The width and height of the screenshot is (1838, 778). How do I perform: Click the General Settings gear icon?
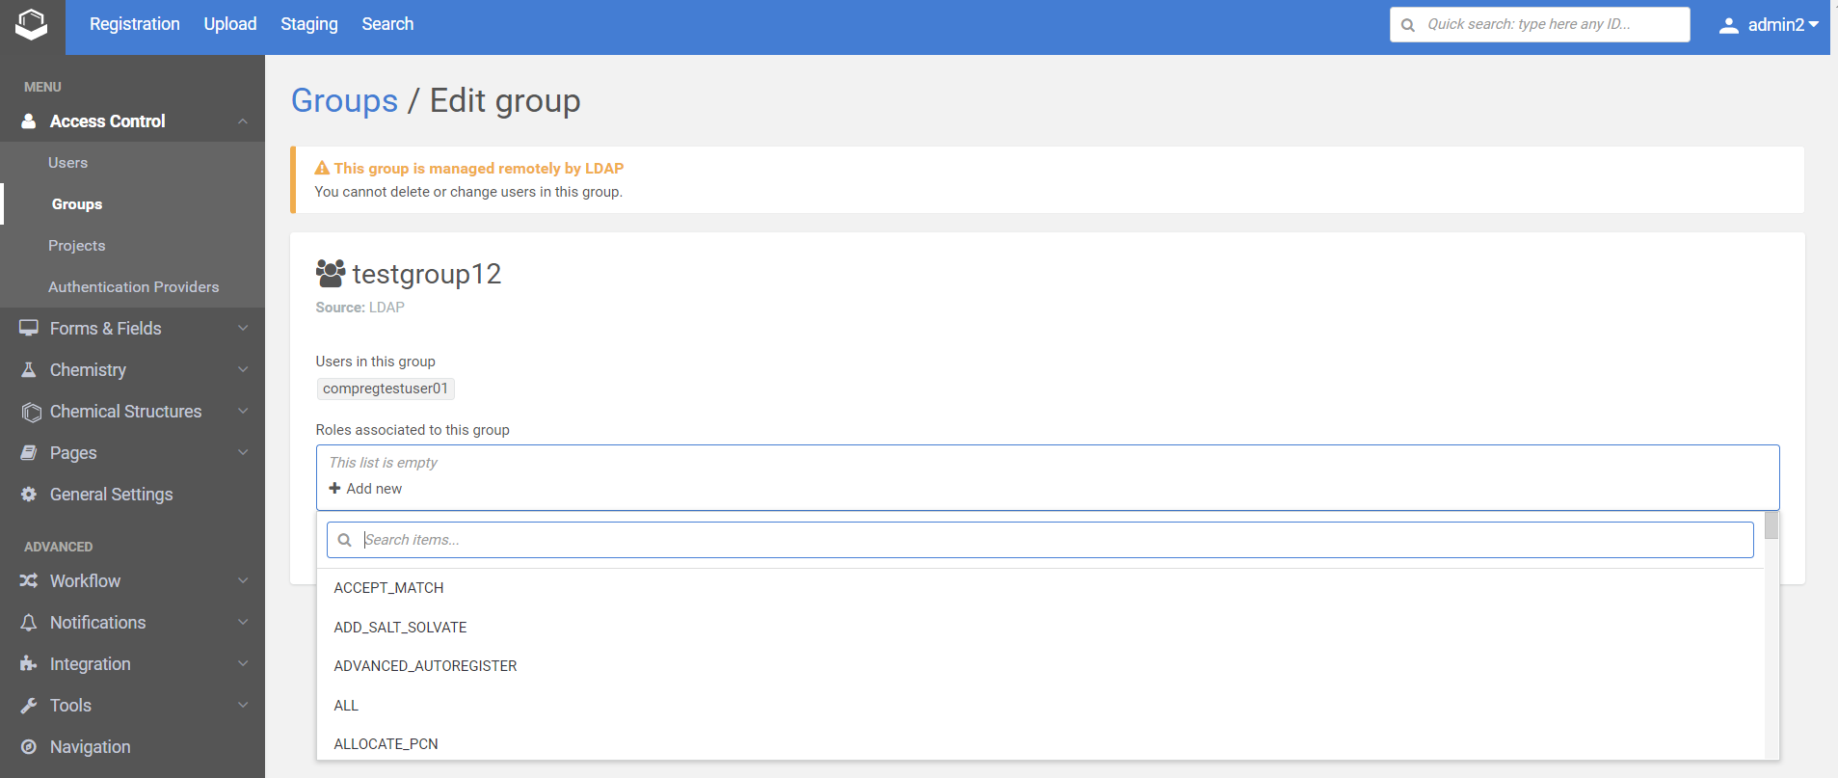29,495
